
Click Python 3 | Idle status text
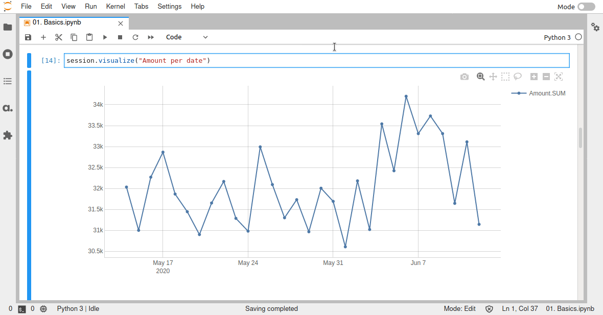[78, 309]
